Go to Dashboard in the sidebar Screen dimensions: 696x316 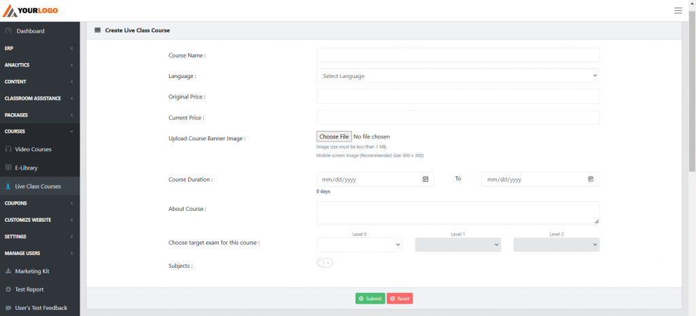(x=40, y=31)
